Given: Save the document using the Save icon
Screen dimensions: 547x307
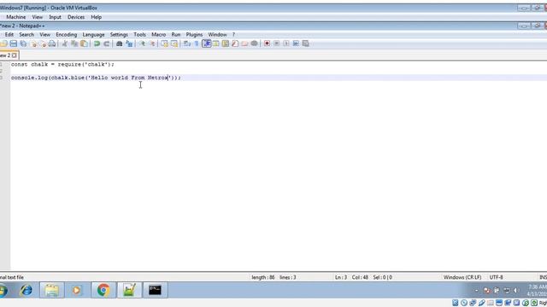Looking at the screenshot, I should click(14, 43).
